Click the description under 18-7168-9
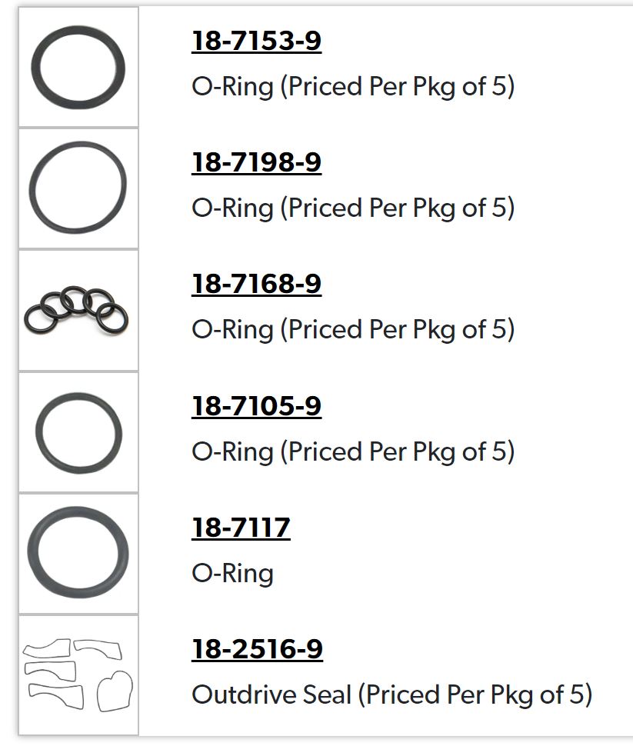The height and width of the screenshot is (756, 633). click(353, 330)
